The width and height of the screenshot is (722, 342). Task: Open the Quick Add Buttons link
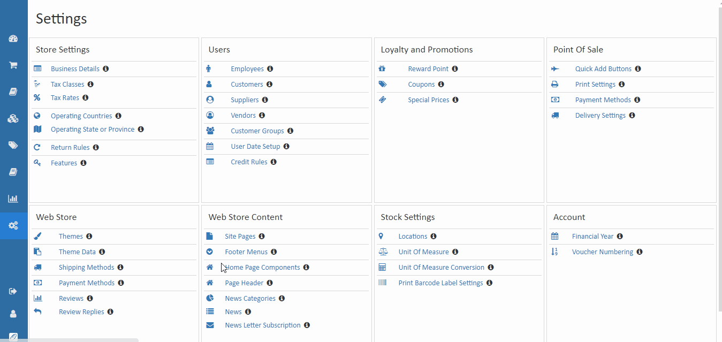[x=604, y=69]
